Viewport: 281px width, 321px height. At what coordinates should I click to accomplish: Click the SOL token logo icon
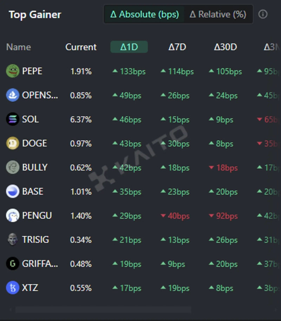(x=13, y=119)
